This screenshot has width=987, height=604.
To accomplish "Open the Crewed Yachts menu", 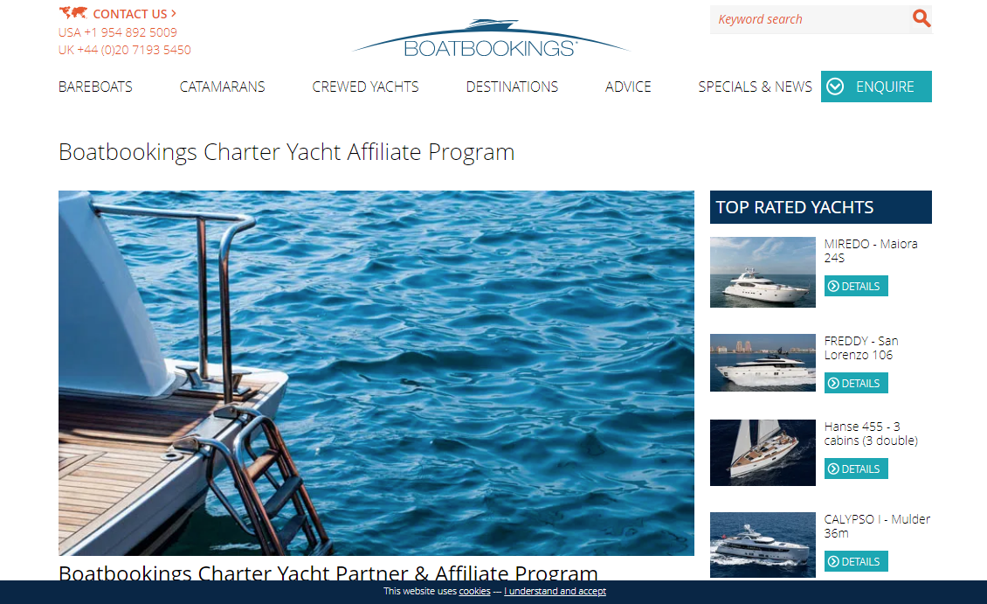I will pyautogui.click(x=366, y=87).
